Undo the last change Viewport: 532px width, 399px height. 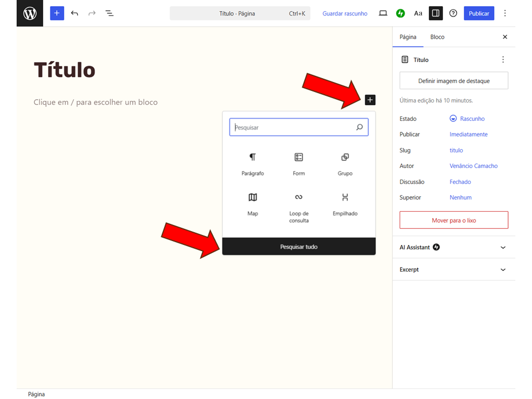tap(75, 13)
